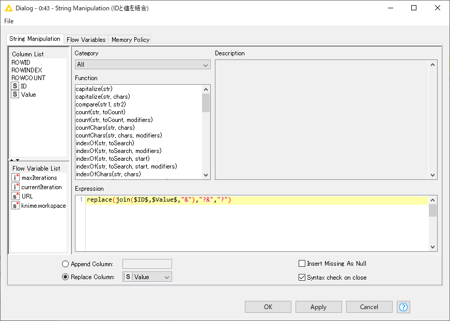450x321 pixels.
Task: Select the Value column entry
Action: click(28, 94)
